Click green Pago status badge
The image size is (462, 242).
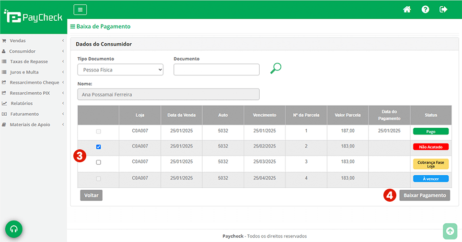(x=431, y=132)
